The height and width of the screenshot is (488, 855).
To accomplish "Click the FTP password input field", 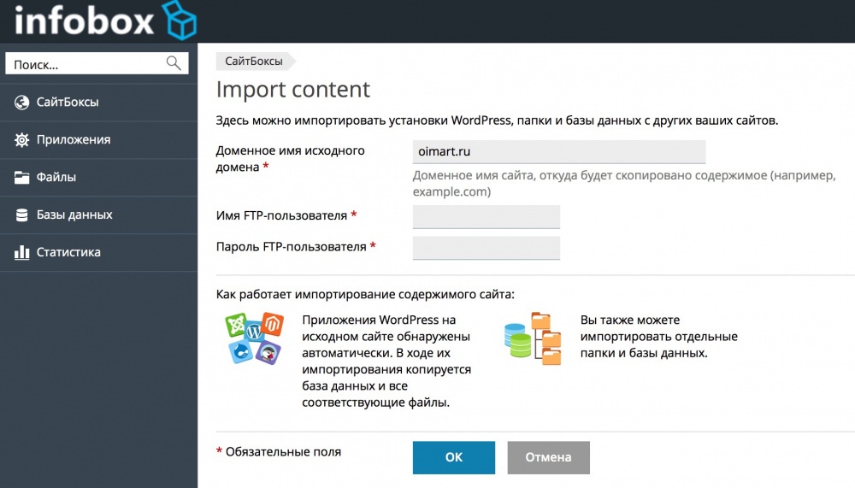I will (486, 248).
